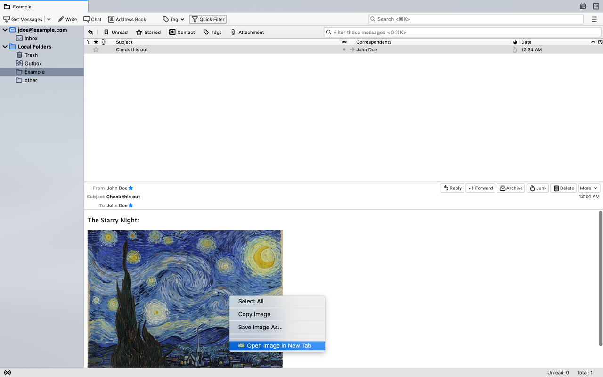Sort by junk status flame column
The width and height of the screenshot is (603, 377).
coord(515,42)
